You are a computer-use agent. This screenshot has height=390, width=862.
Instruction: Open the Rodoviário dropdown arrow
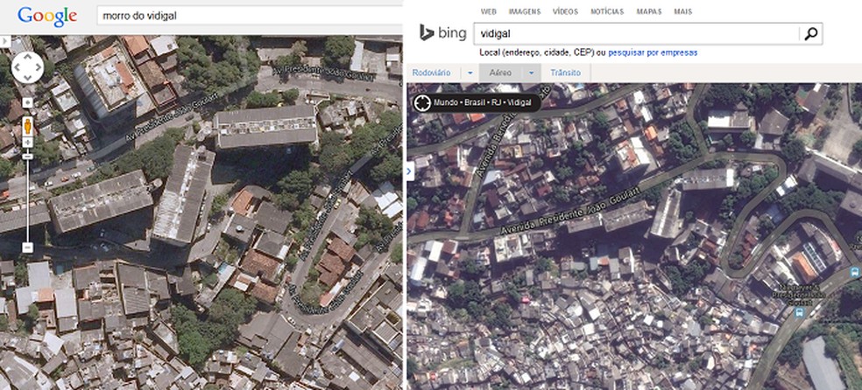[x=470, y=73]
